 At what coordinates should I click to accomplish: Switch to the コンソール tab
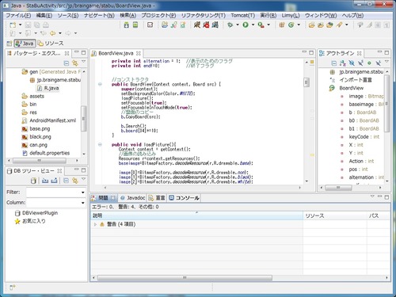tap(185, 198)
